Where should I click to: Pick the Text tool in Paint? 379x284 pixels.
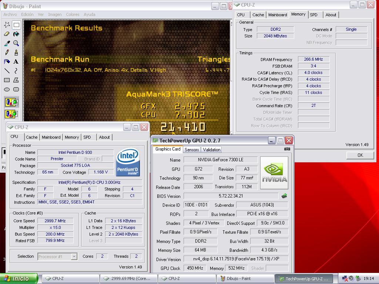click(x=16, y=62)
